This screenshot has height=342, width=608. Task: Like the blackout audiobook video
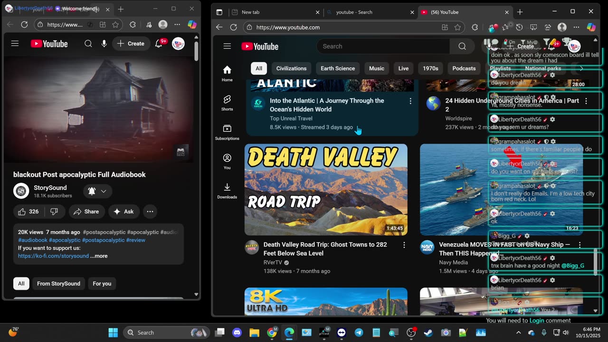(x=28, y=211)
